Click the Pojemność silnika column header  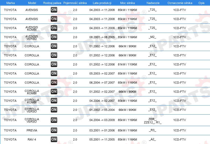[x=75, y=3]
